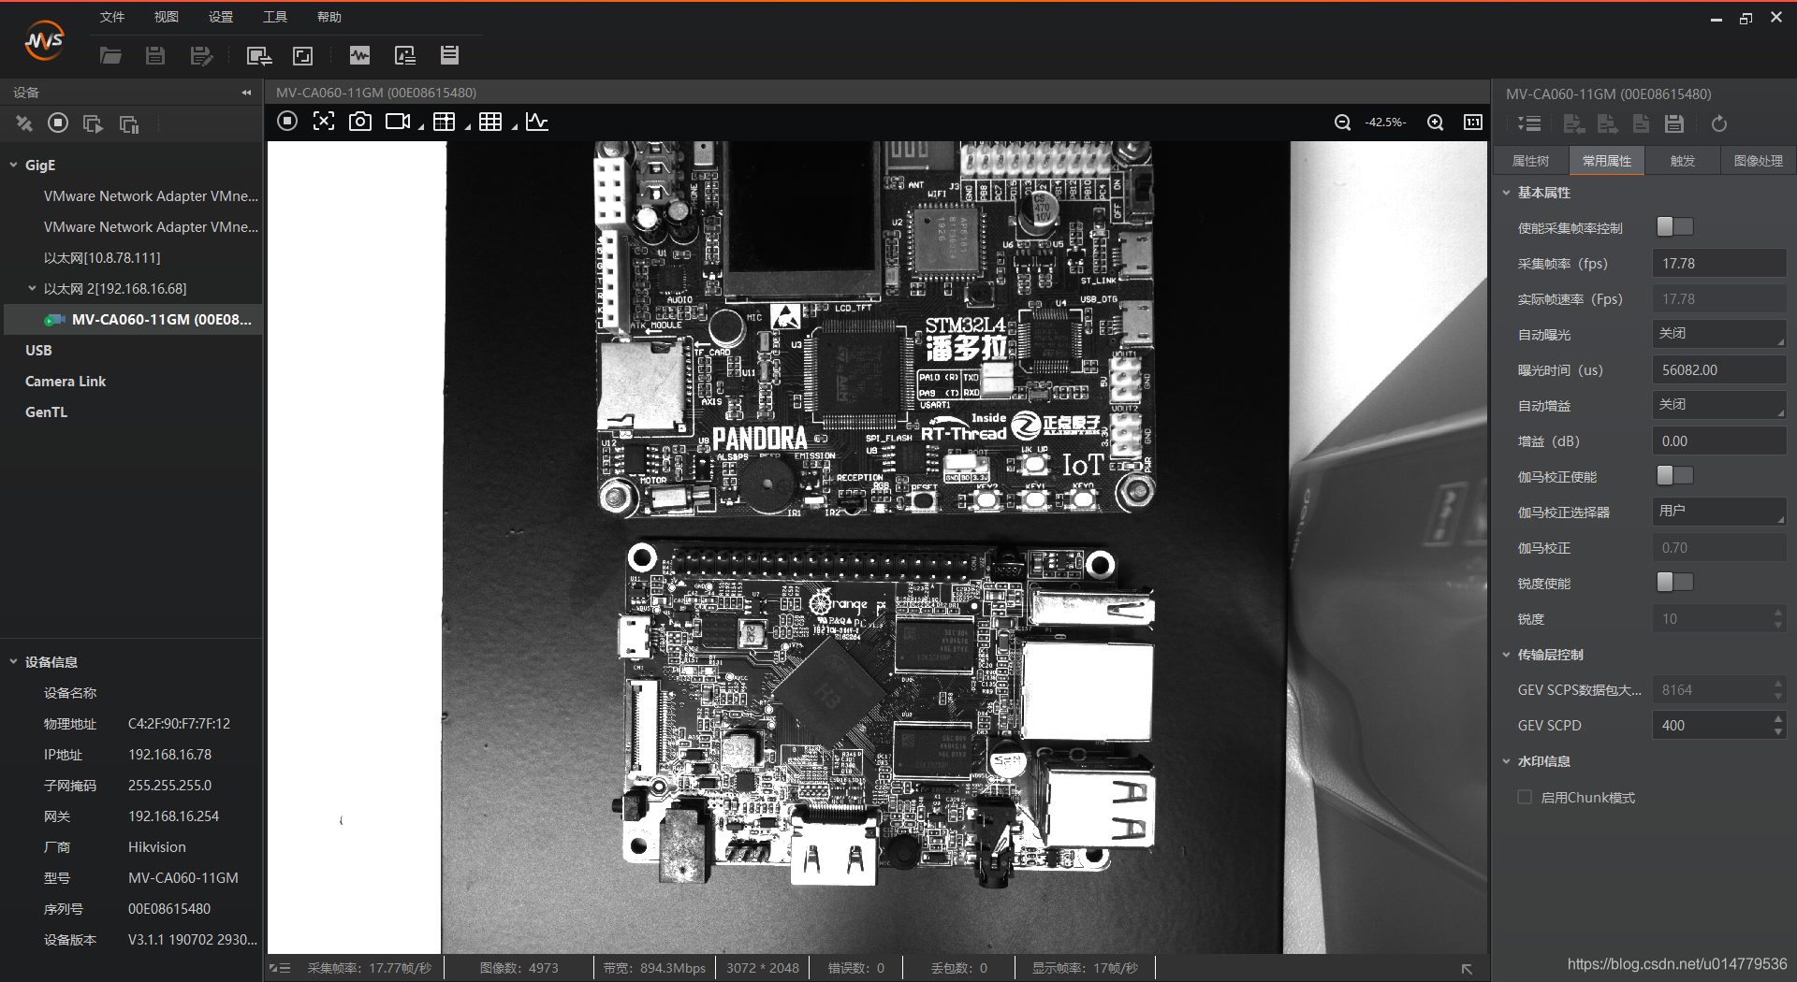This screenshot has height=982, width=1797.
Task: Collapse the GigE tree node
Action: click(x=14, y=165)
